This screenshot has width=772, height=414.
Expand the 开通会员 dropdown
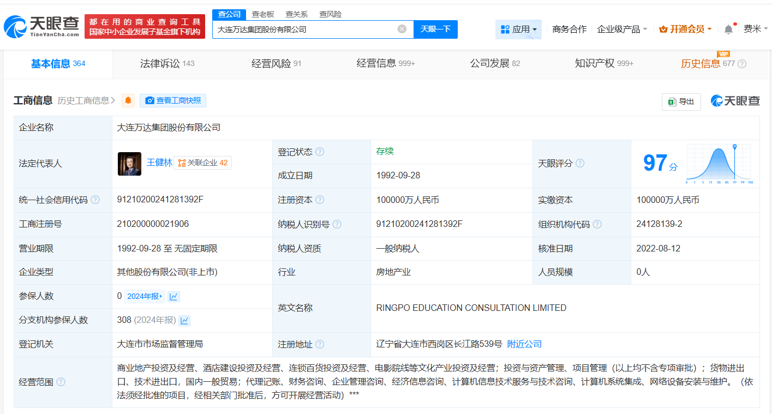685,28
